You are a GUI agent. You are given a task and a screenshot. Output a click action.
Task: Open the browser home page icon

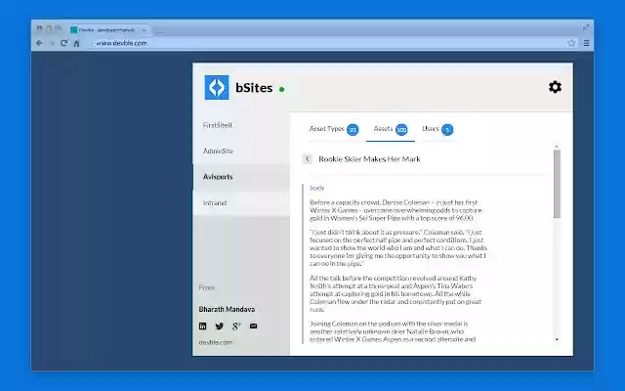point(76,43)
